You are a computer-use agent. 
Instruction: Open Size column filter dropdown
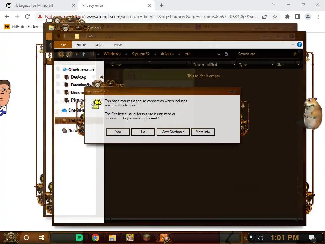(x=298, y=64)
